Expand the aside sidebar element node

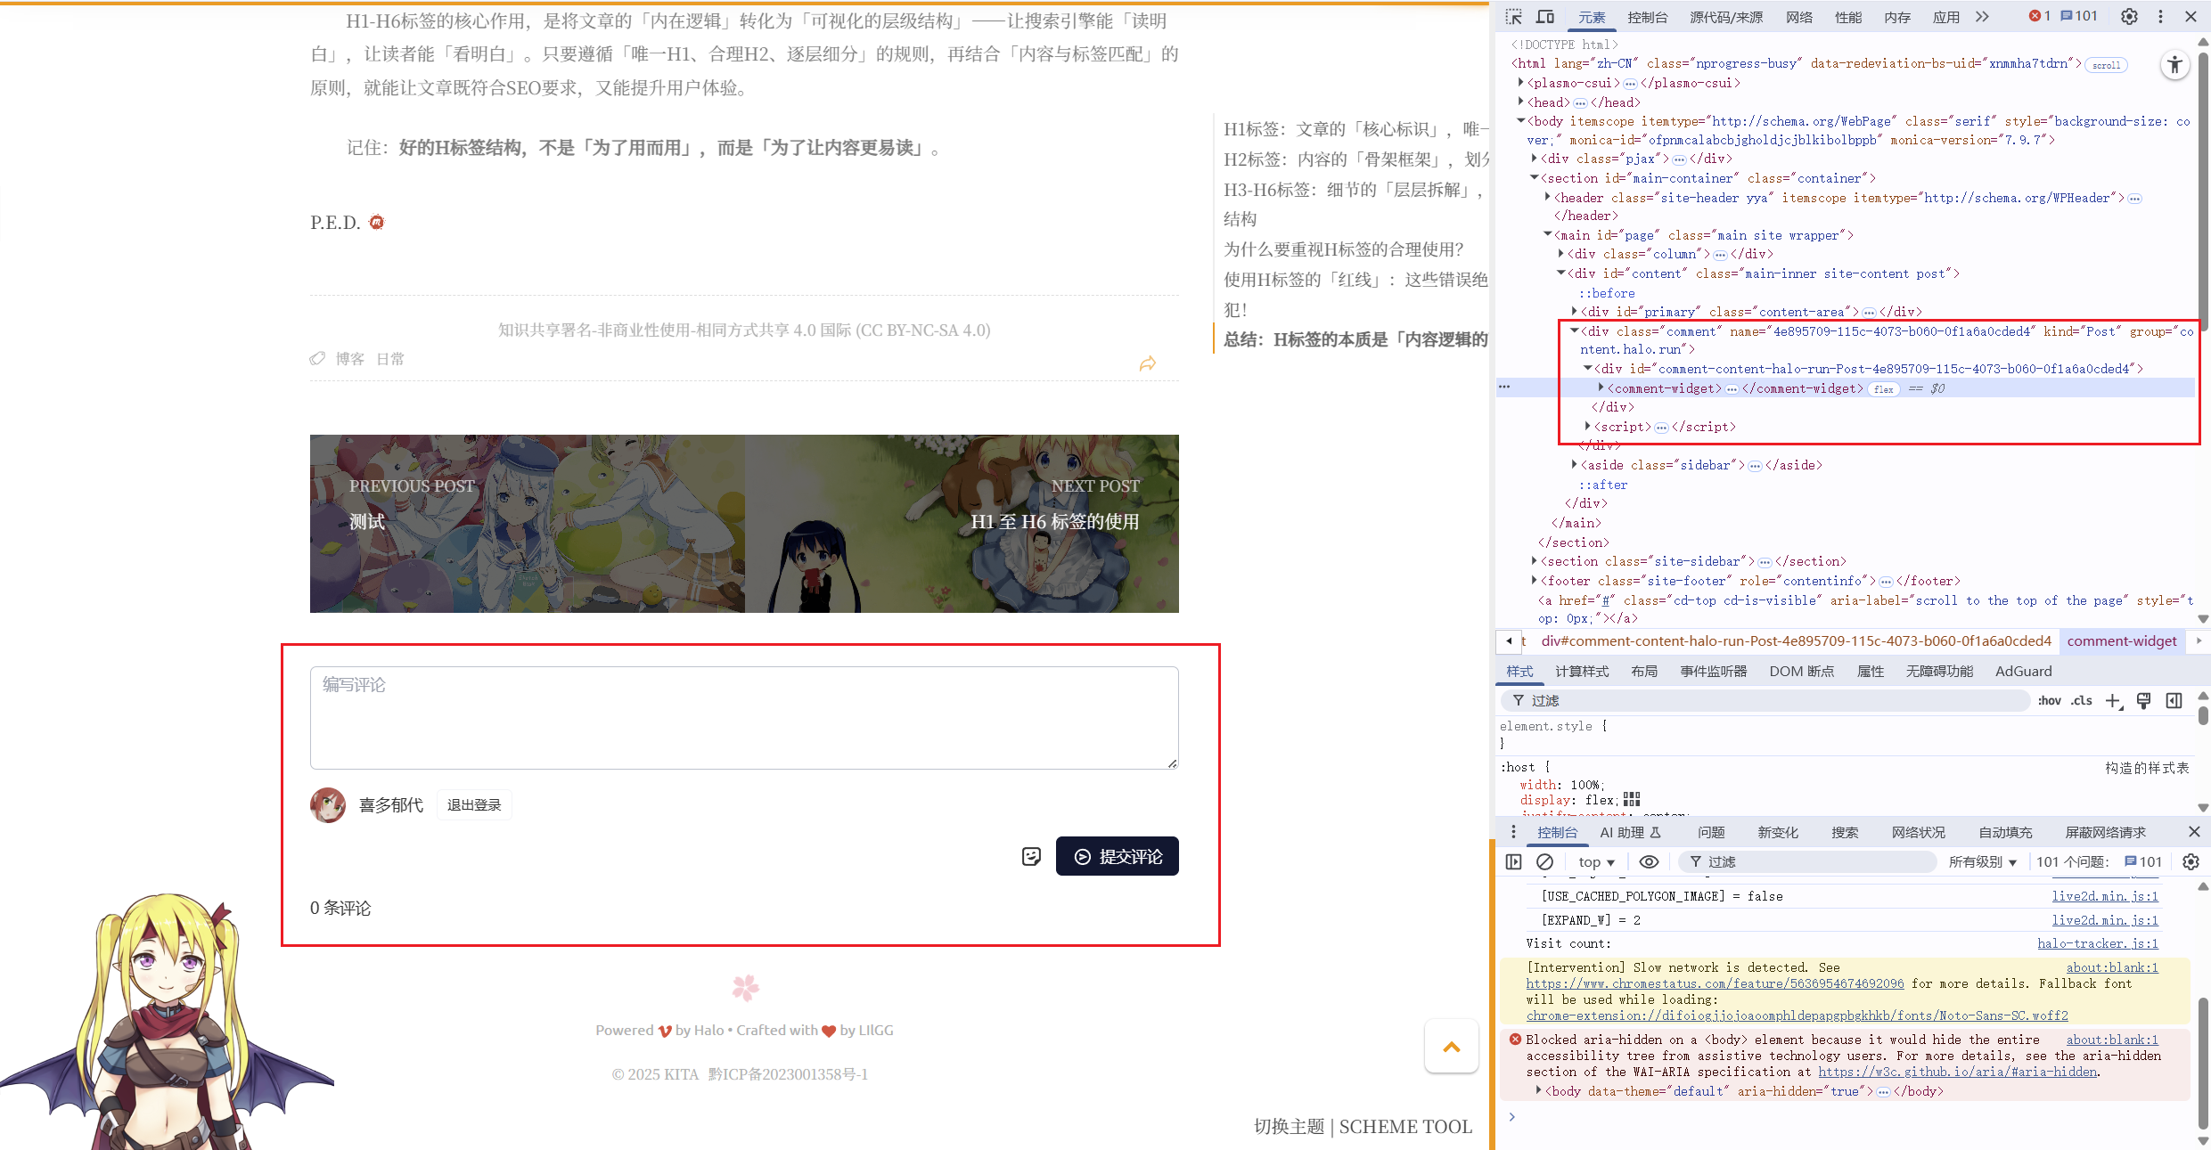(1574, 464)
